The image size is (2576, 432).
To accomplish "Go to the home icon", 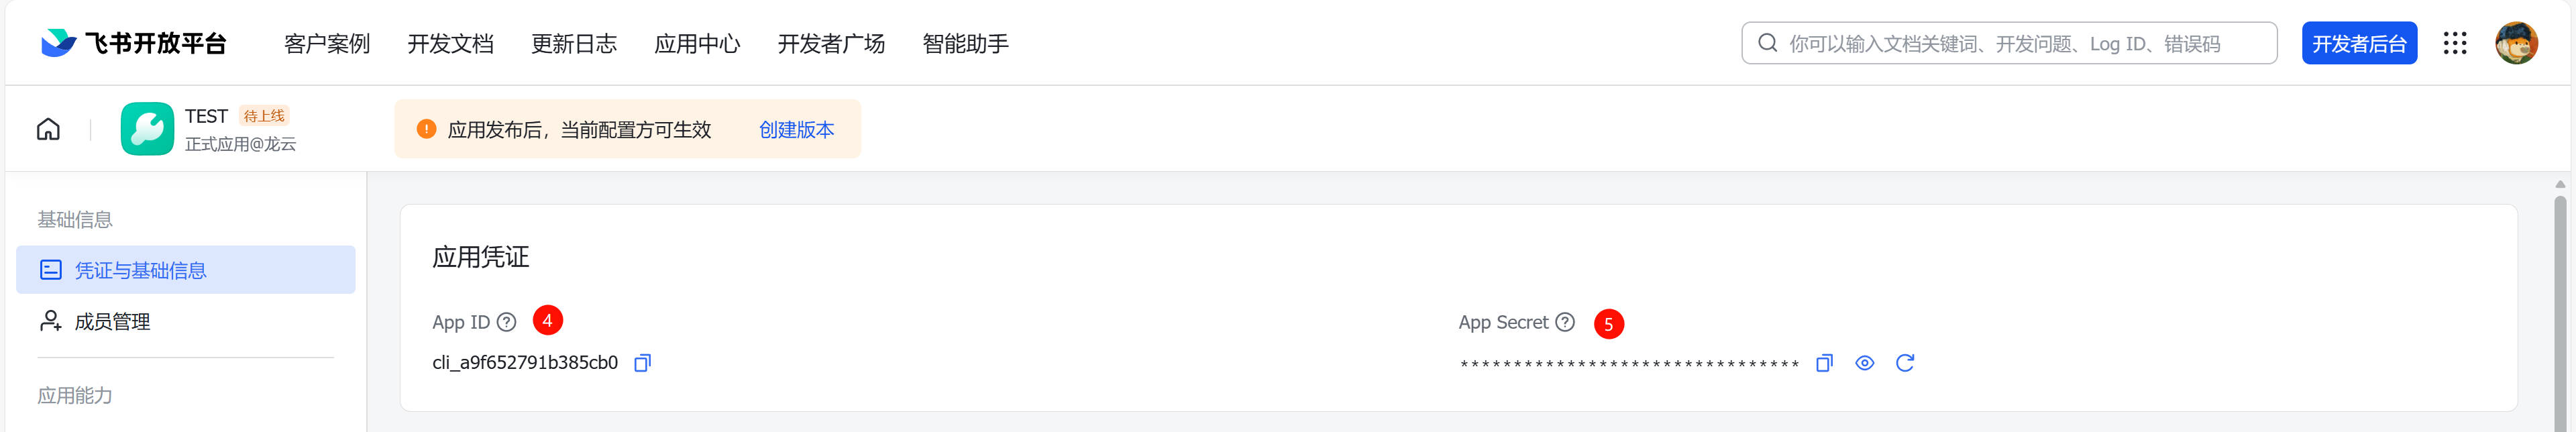I will (48, 129).
